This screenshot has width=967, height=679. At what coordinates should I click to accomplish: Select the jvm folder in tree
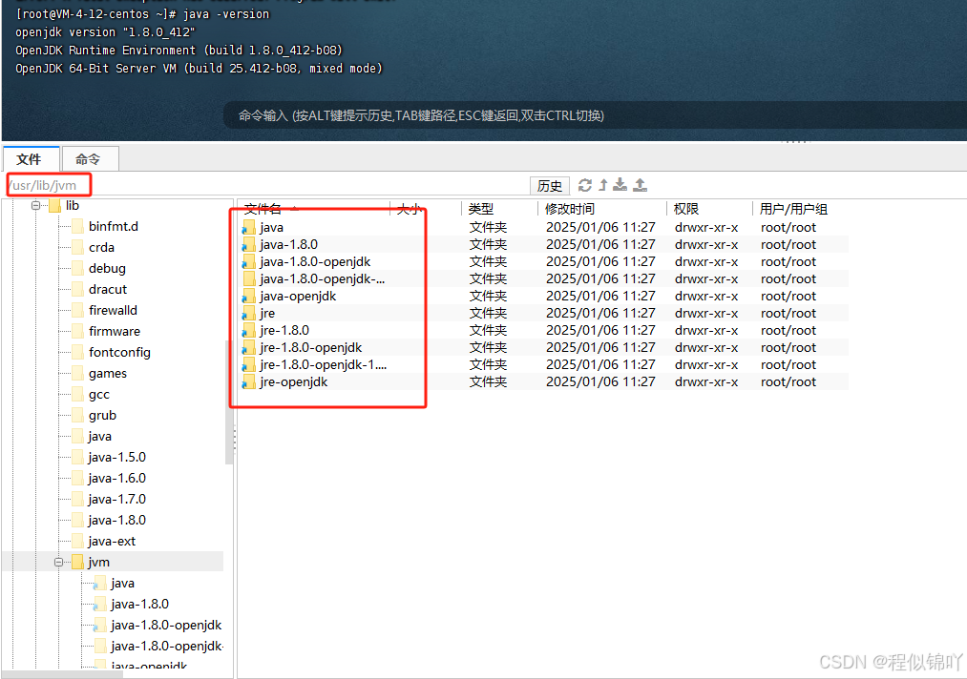coord(98,562)
